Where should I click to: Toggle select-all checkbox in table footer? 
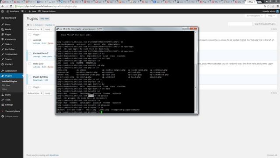pos(30,87)
